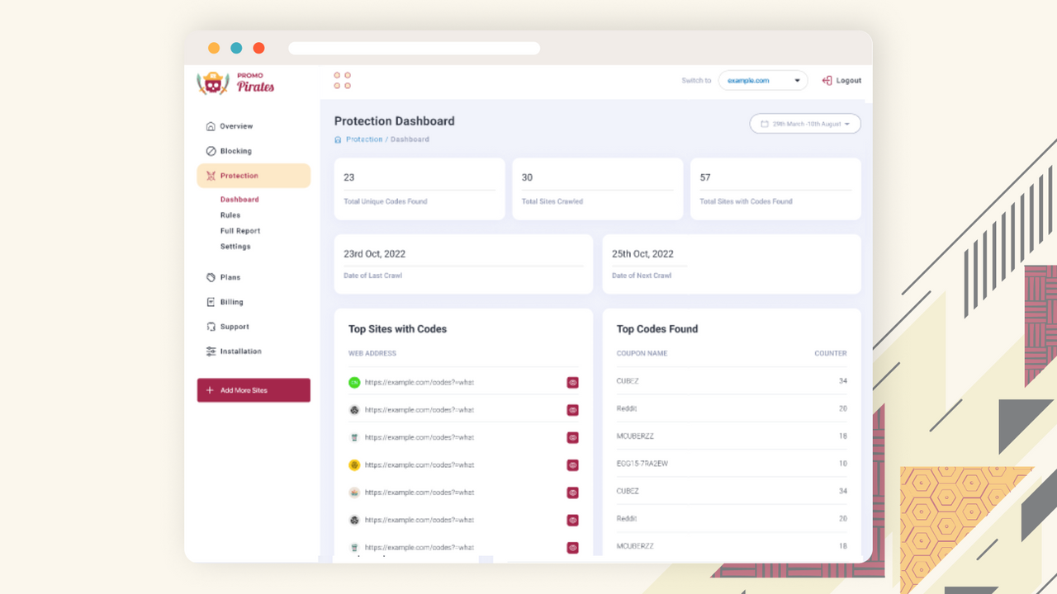This screenshot has height=594, width=1057.
Task: Expand the Protection sidebar section
Action: tap(238, 175)
